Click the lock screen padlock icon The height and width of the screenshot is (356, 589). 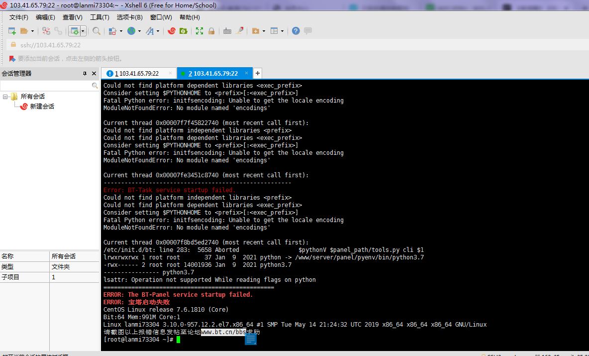(211, 31)
